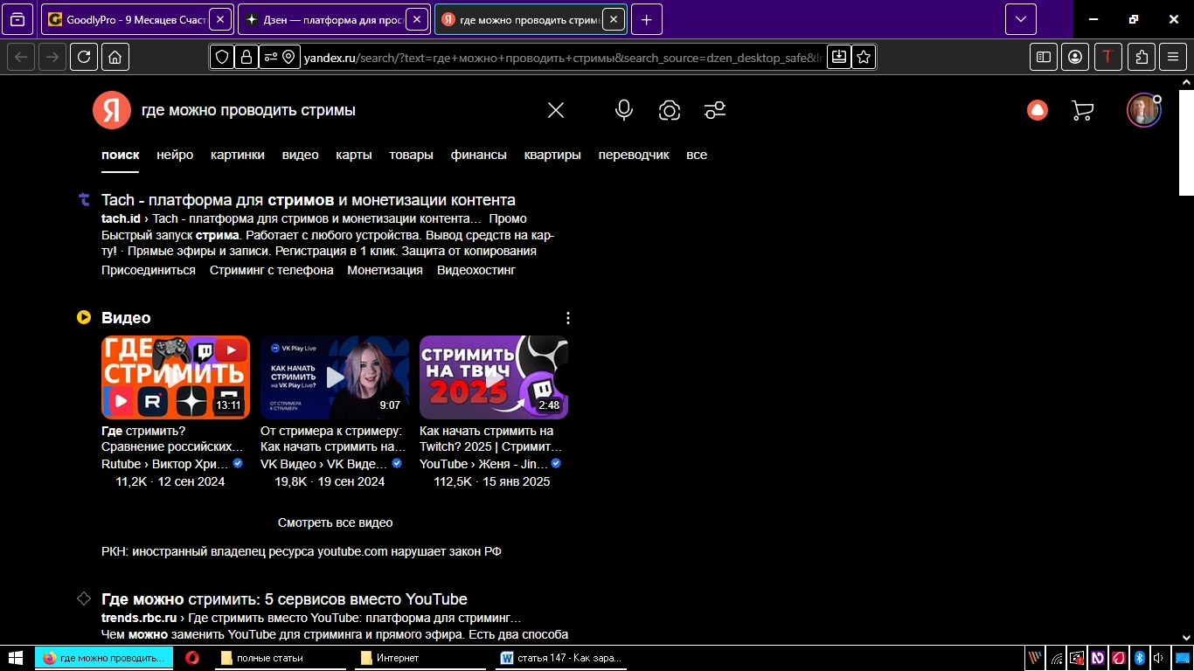This screenshot has width=1194, height=671.
Task: Open the Yandex shopping cart
Action: [x=1082, y=110]
